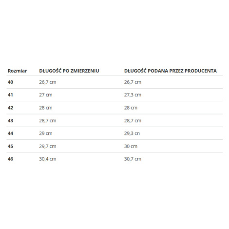Click manufacturer length 30 cm cell
The image size is (229, 229).
[x=131, y=146]
